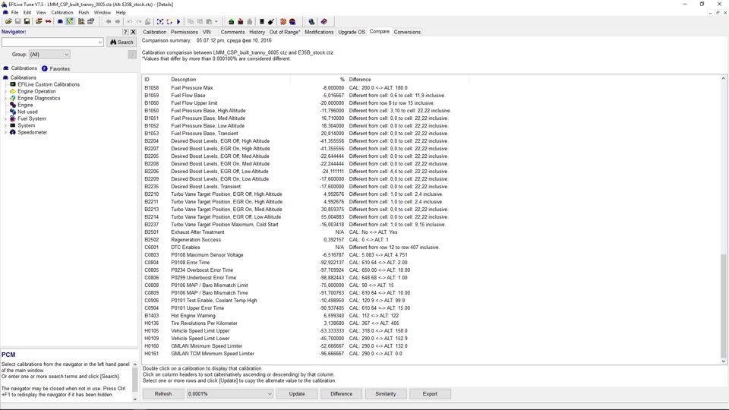Switch to the Favorites navigator tab
Image resolution: width=729 pixels, height=410 pixels.
[55, 68]
